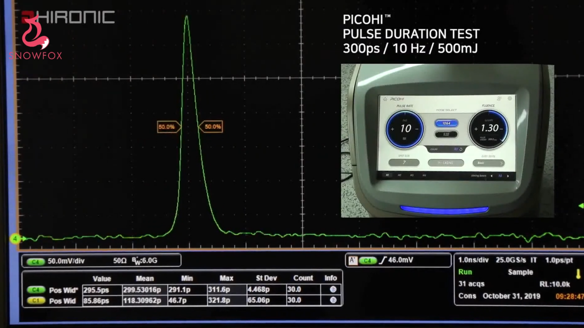Click the October 31, 2019 date readout
584x328 pixels.
(511, 296)
